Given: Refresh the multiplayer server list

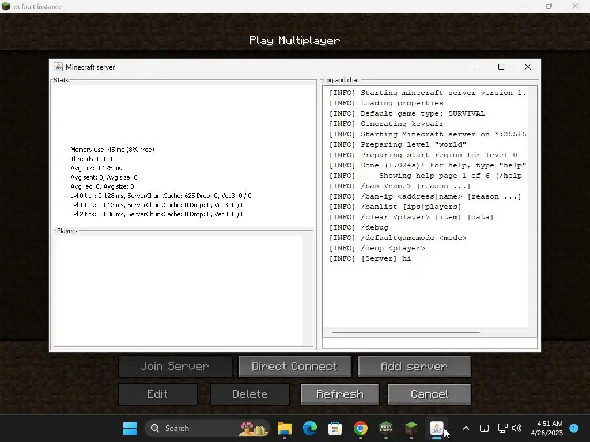Looking at the screenshot, I should 340,394.
